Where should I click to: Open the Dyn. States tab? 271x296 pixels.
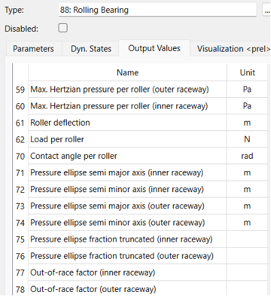coord(91,49)
